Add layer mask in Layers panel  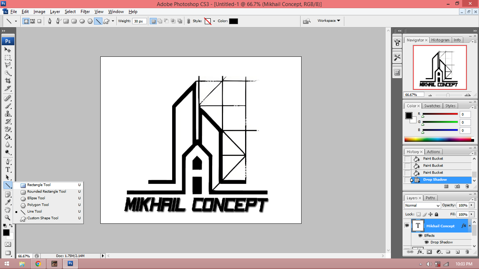[429, 252]
